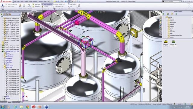Click the Save icon in top toolbar

(58, 2)
